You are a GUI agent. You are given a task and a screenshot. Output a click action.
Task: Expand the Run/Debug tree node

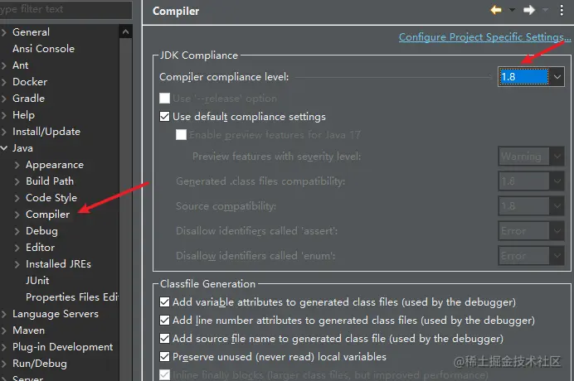pos(4,364)
